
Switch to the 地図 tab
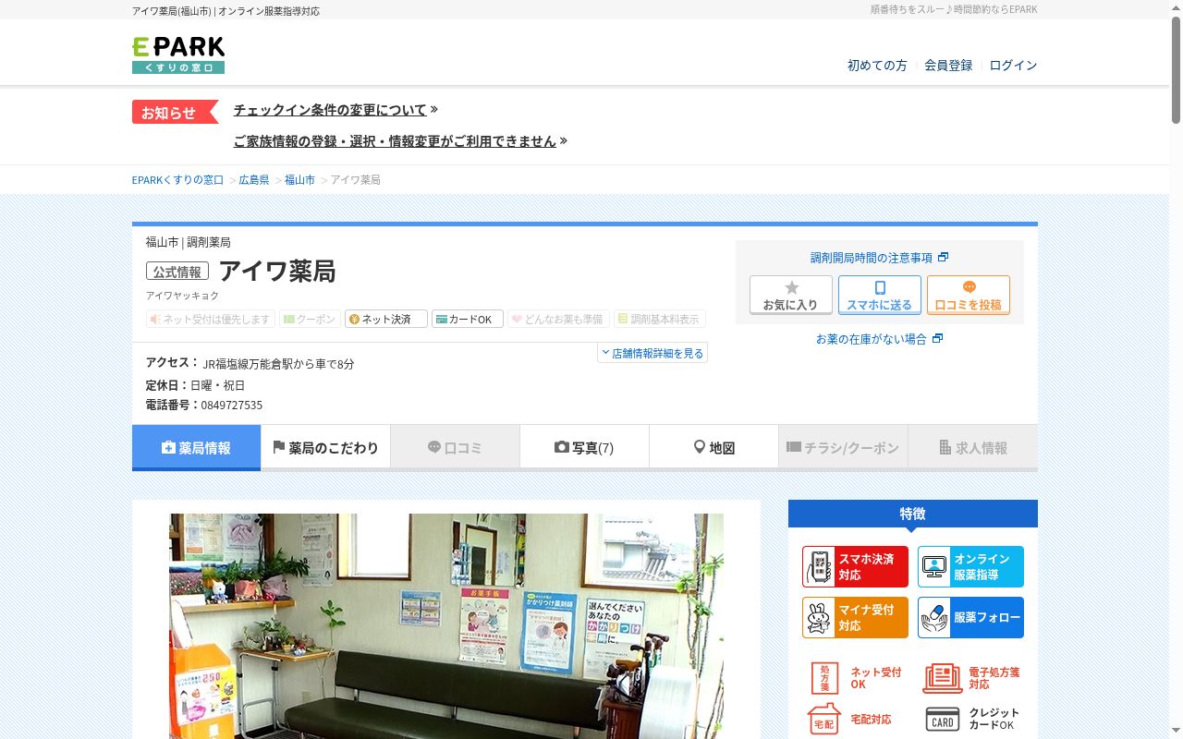tap(713, 447)
